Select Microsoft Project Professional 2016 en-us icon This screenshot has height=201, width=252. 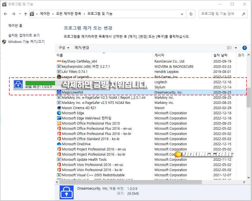[59, 149]
